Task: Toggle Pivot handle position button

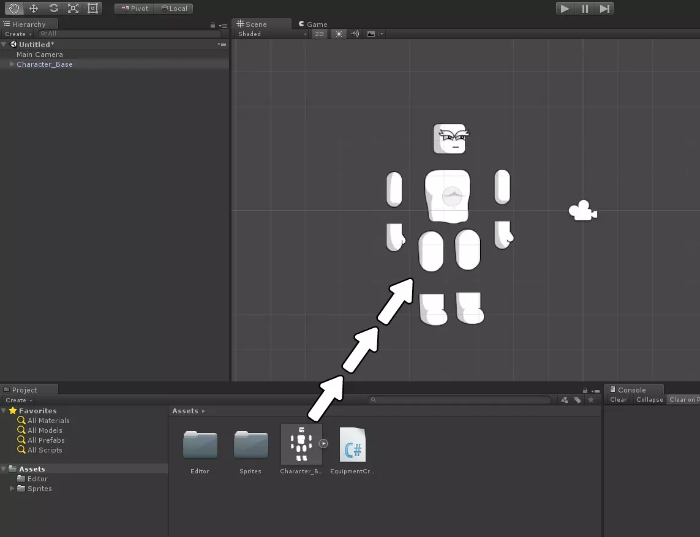Action: tap(134, 9)
